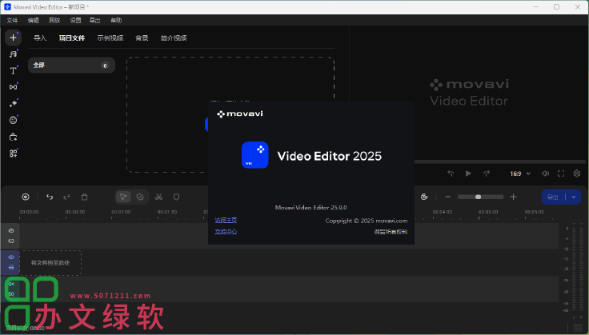Click the 将文件拖至此处 drop zone on track

pos(50,263)
